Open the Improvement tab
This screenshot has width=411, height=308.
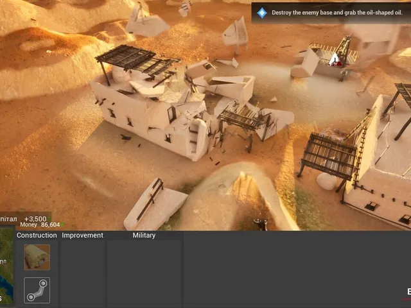pos(83,235)
